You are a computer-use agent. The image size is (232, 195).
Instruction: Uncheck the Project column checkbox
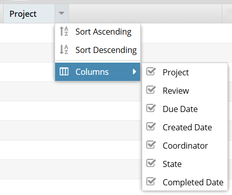(x=151, y=72)
